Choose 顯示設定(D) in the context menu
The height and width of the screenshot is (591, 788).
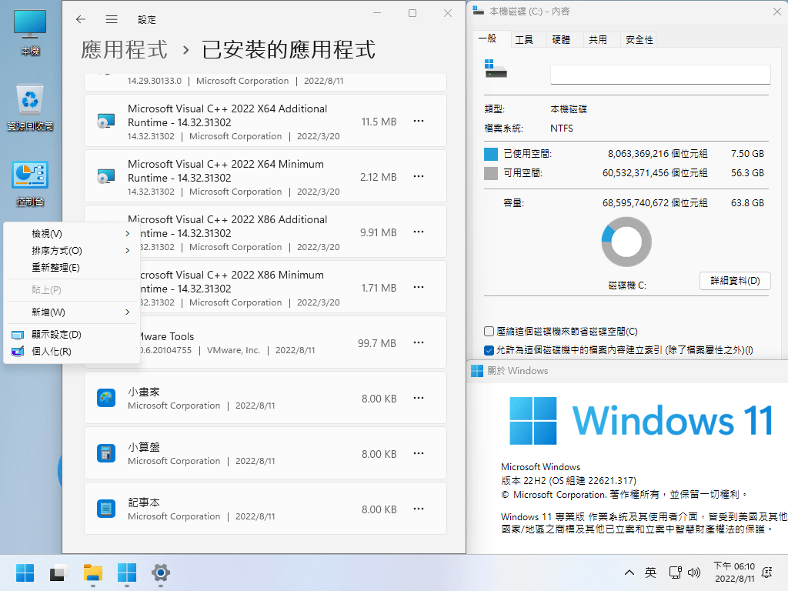point(72,334)
